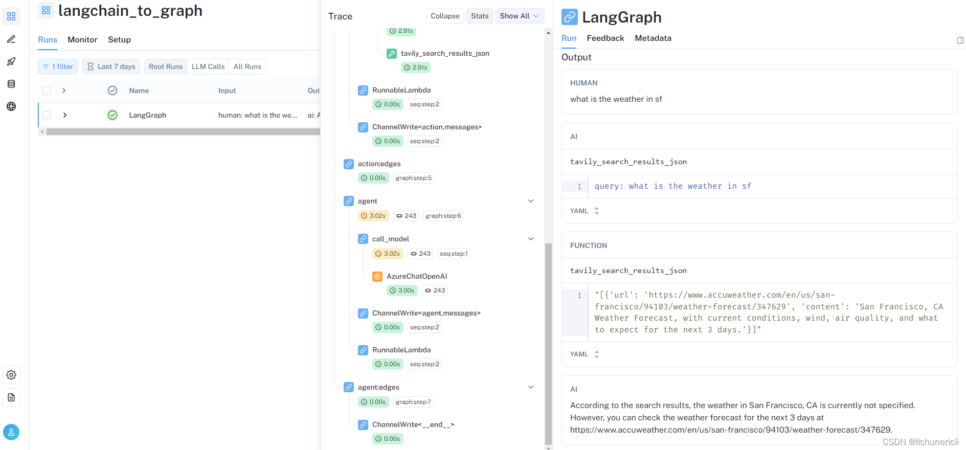Open the annotation pencil icon in sidebar
Image resolution: width=966 pixels, height=450 pixels.
[x=11, y=39]
